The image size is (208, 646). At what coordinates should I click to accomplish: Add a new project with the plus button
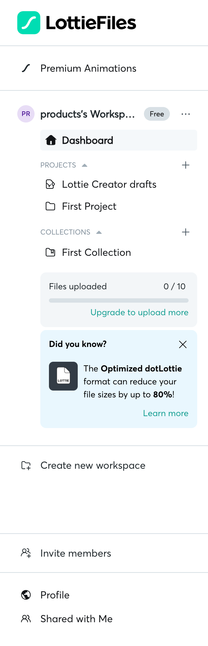coord(186,165)
